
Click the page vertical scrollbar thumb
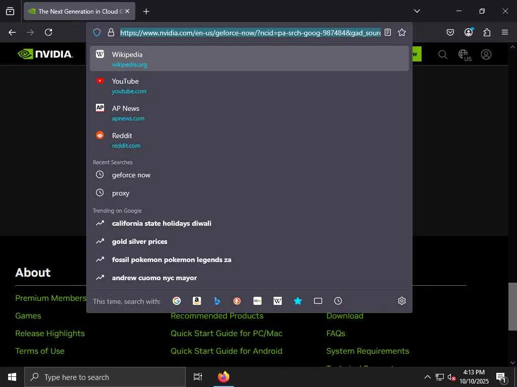pos(512,306)
